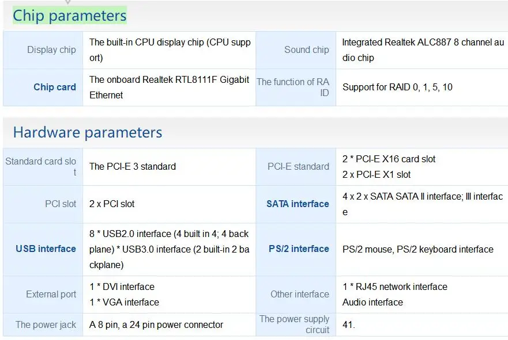Click the 2 x PCI slot value

click(112, 204)
